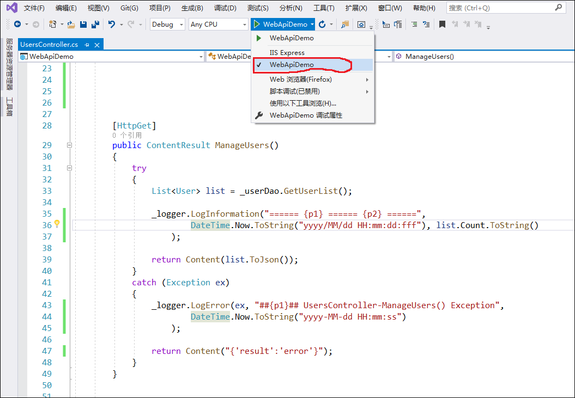Click the Redo arrow icon
Screen dimensions: 575x398
point(131,24)
